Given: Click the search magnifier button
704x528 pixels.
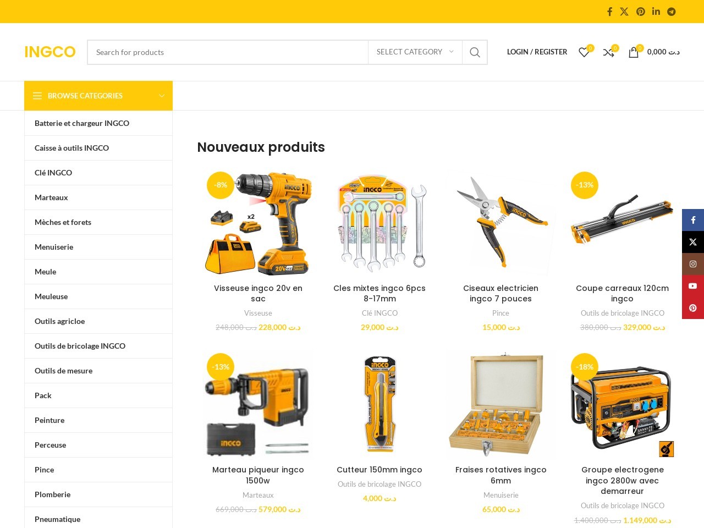Looking at the screenshot, I should tap(475, 52).
